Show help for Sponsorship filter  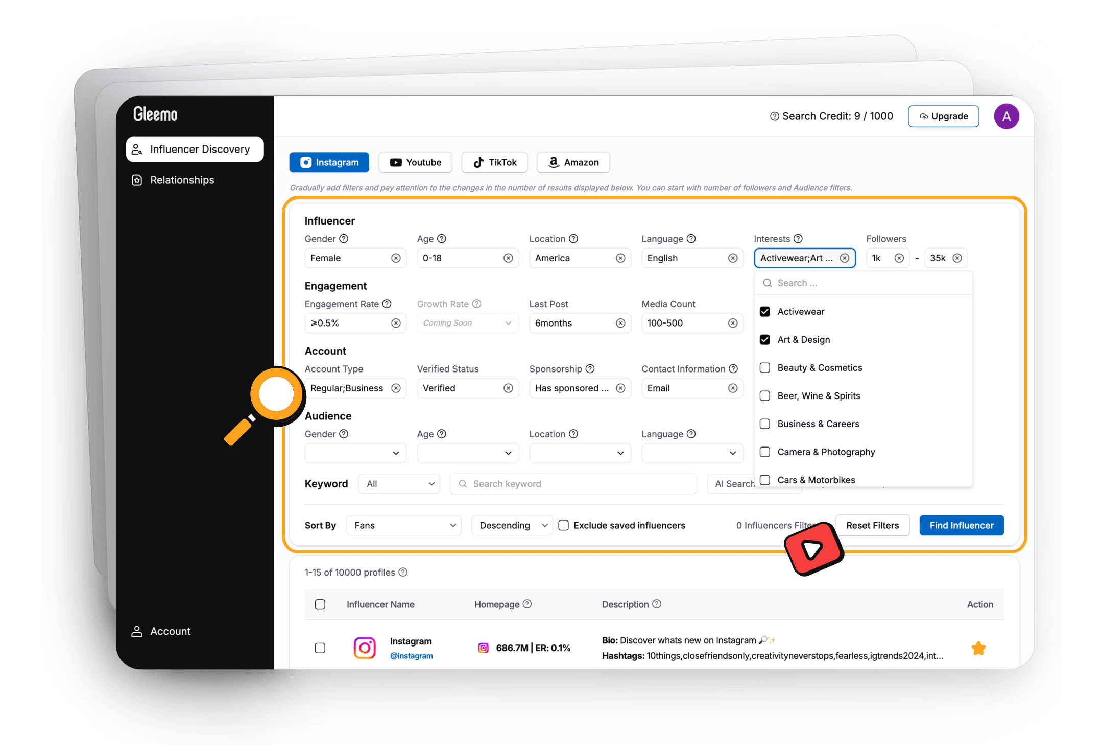(590, 368)
